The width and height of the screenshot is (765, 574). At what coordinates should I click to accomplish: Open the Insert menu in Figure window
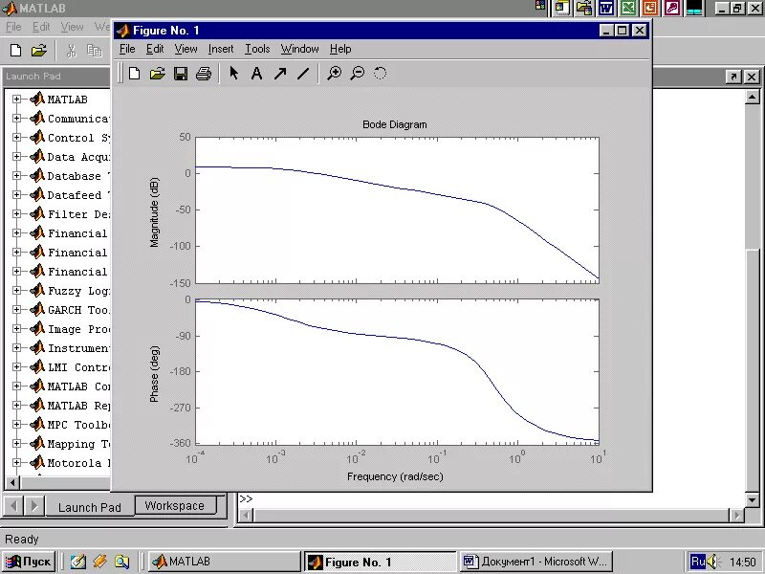tap(221, 49)
